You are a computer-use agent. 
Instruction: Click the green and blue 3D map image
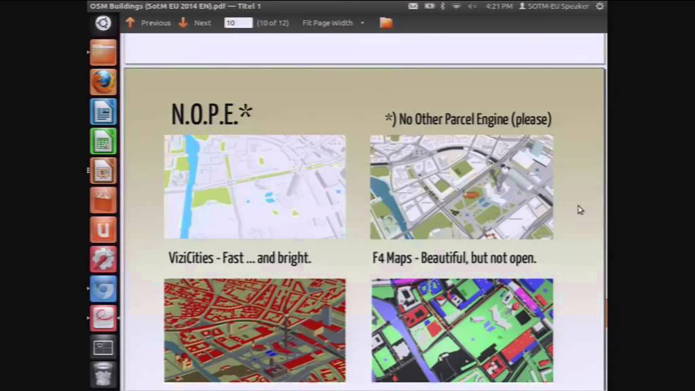click(462, 331)
